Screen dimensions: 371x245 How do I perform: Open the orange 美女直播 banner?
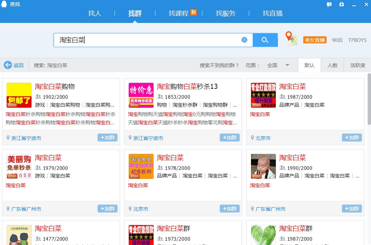point(314,40)
